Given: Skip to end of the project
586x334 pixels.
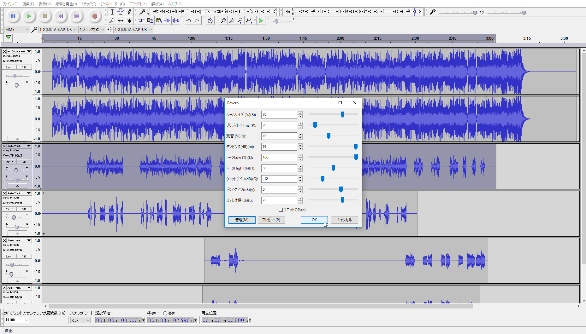Looking at the screenshot, I should [76, 16].
